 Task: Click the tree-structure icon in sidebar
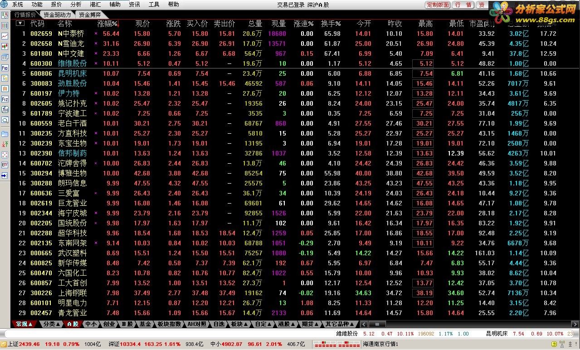5,78
